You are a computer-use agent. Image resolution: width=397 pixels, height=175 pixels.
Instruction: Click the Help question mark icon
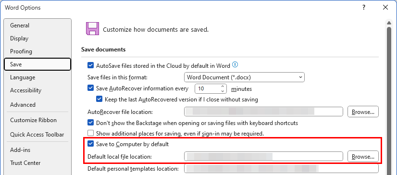tap(363, 8)
